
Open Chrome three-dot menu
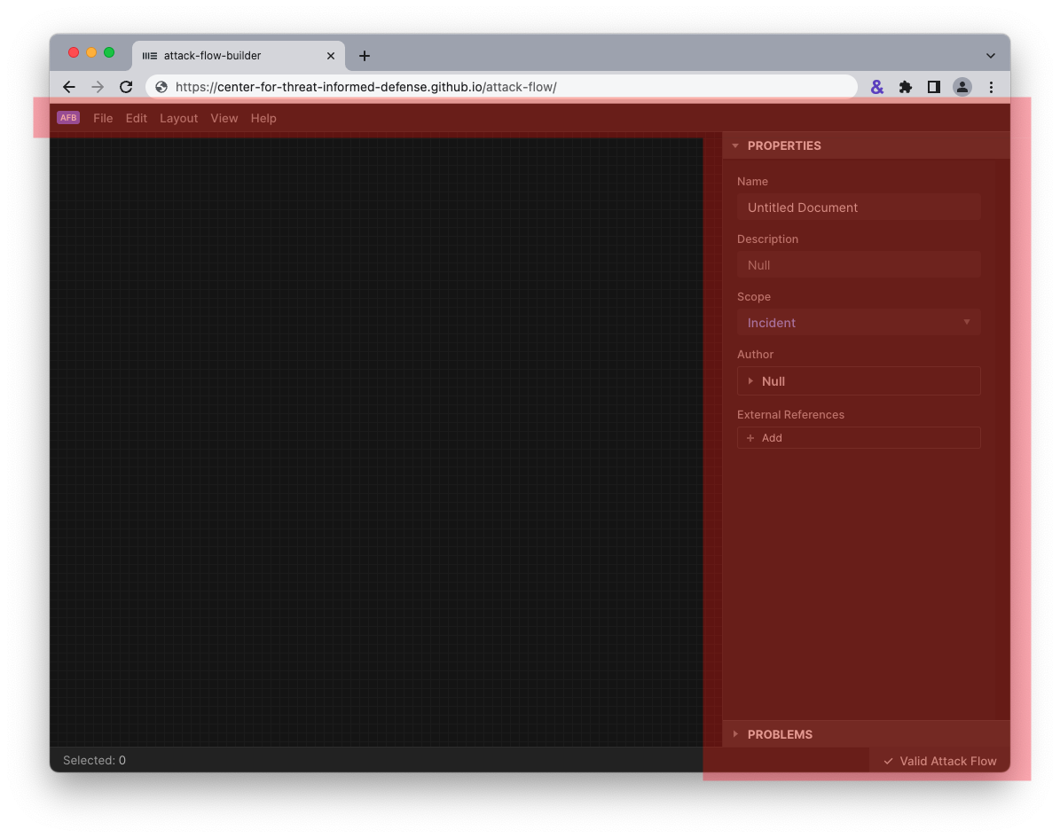pos(991,87)
